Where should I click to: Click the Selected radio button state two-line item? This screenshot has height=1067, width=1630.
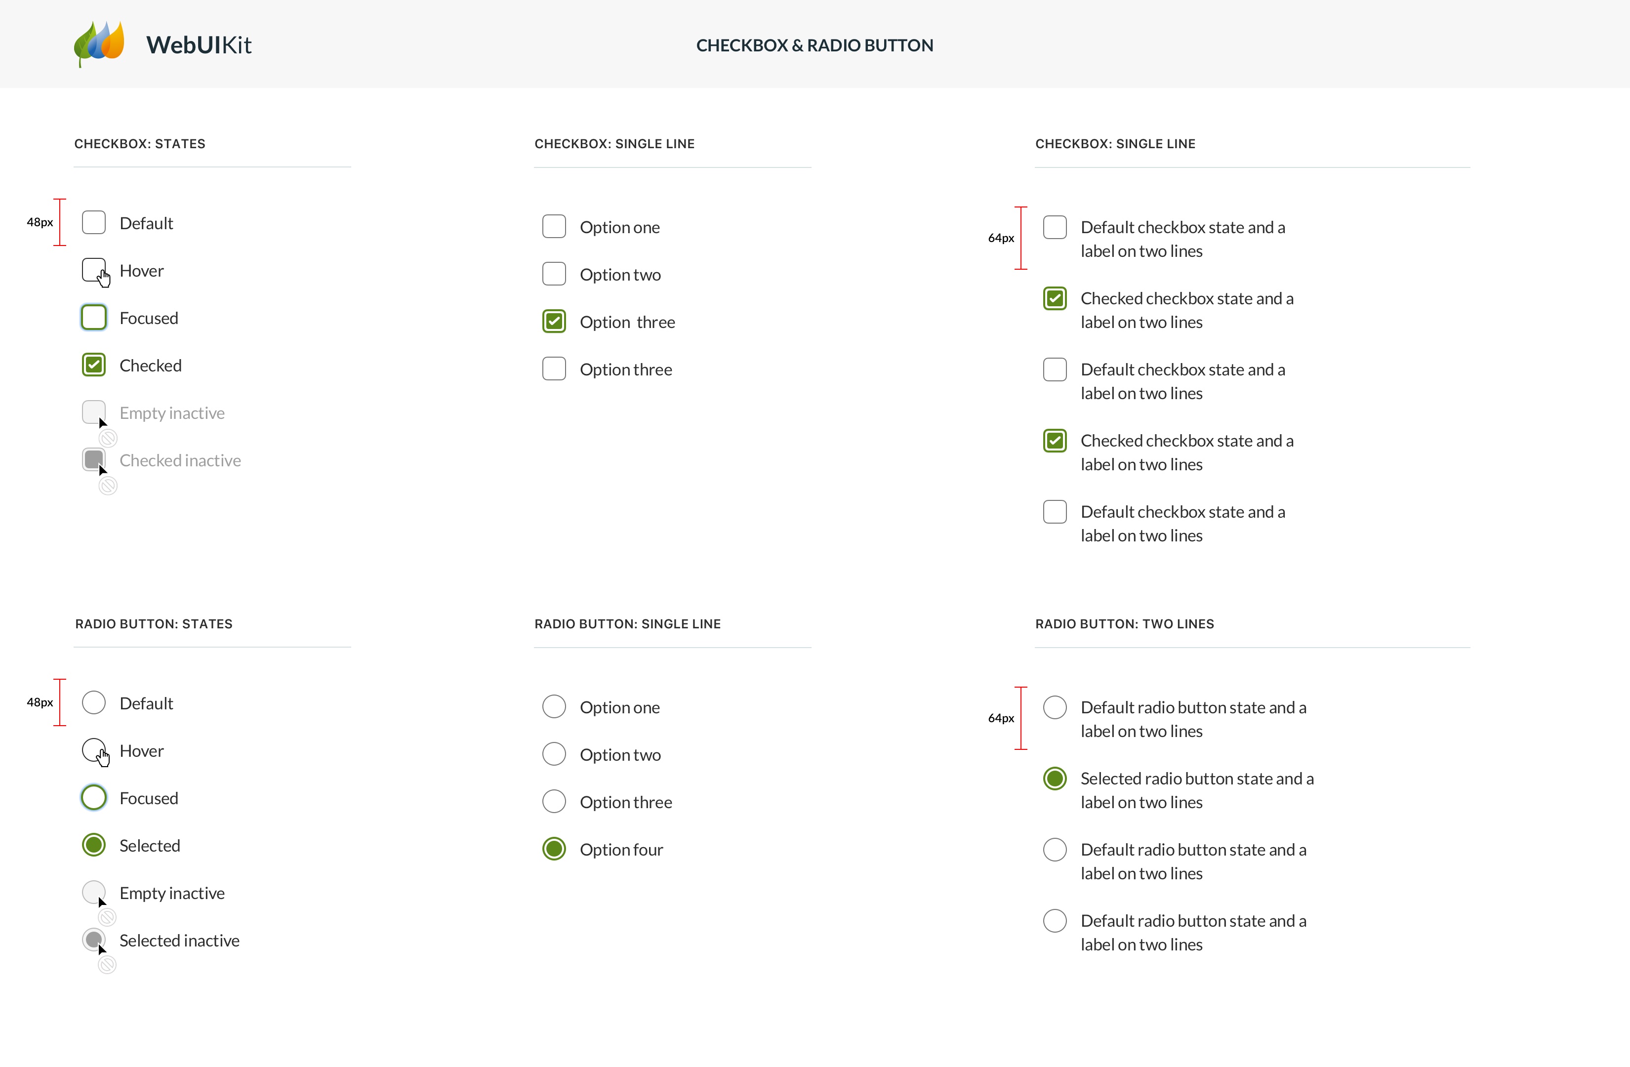point(1055,779)
